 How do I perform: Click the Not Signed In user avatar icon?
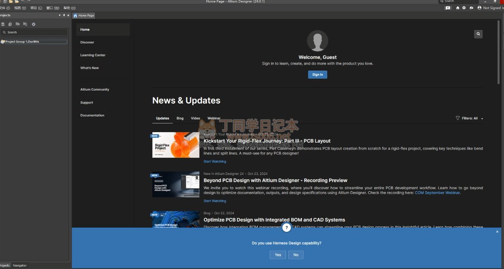coord(480,8)
